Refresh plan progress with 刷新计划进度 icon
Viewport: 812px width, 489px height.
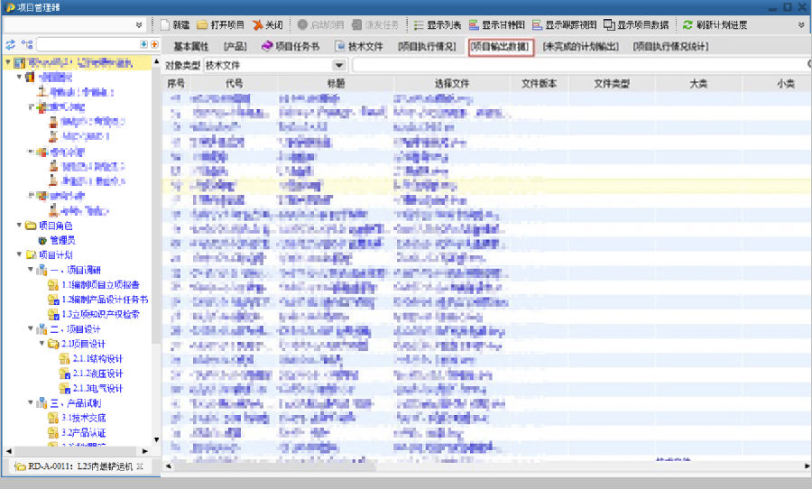(x=687, y=25)
